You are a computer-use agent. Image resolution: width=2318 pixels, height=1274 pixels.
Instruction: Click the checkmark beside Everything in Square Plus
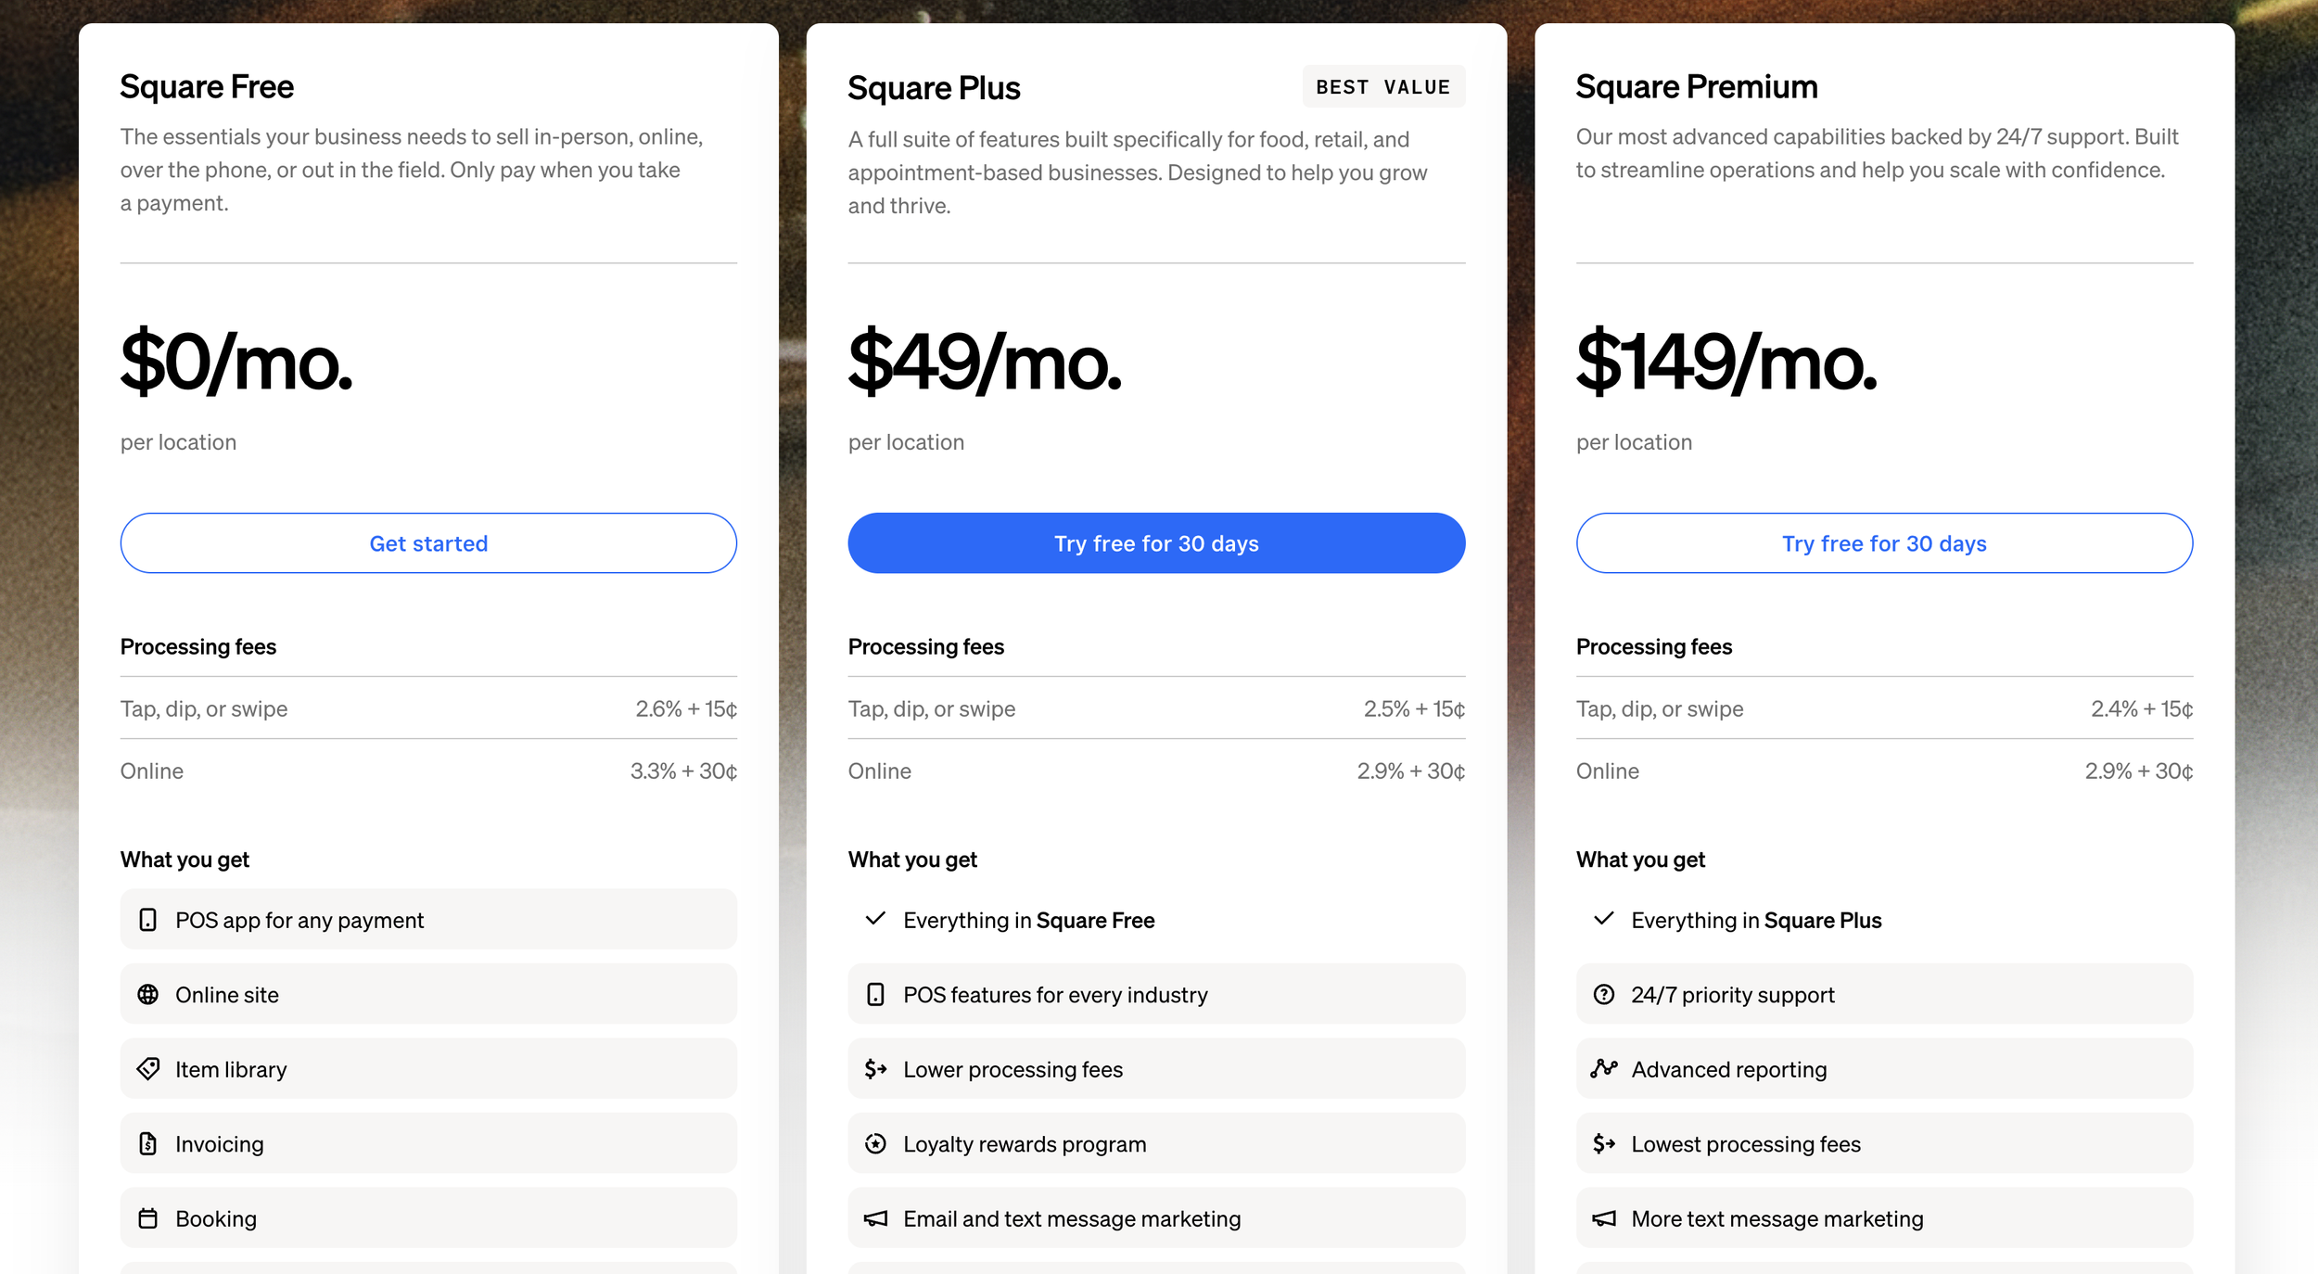(x=1603, y=919)
